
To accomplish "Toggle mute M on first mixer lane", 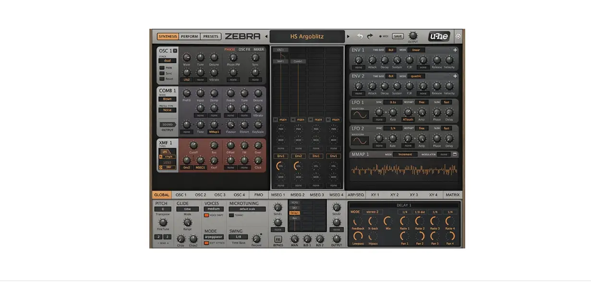I will point(275,119).
